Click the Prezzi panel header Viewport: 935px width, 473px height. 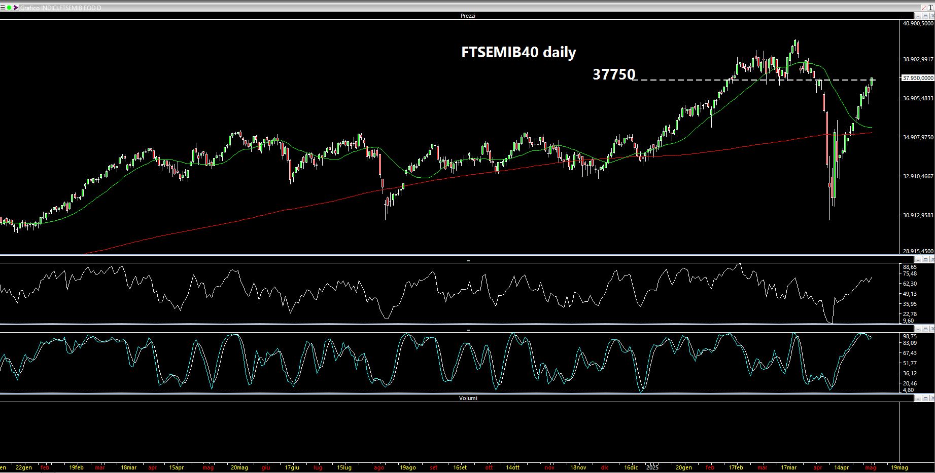tap(468, 16)
